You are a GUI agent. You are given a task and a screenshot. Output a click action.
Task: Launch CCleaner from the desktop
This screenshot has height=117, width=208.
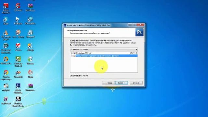[18, 7]
